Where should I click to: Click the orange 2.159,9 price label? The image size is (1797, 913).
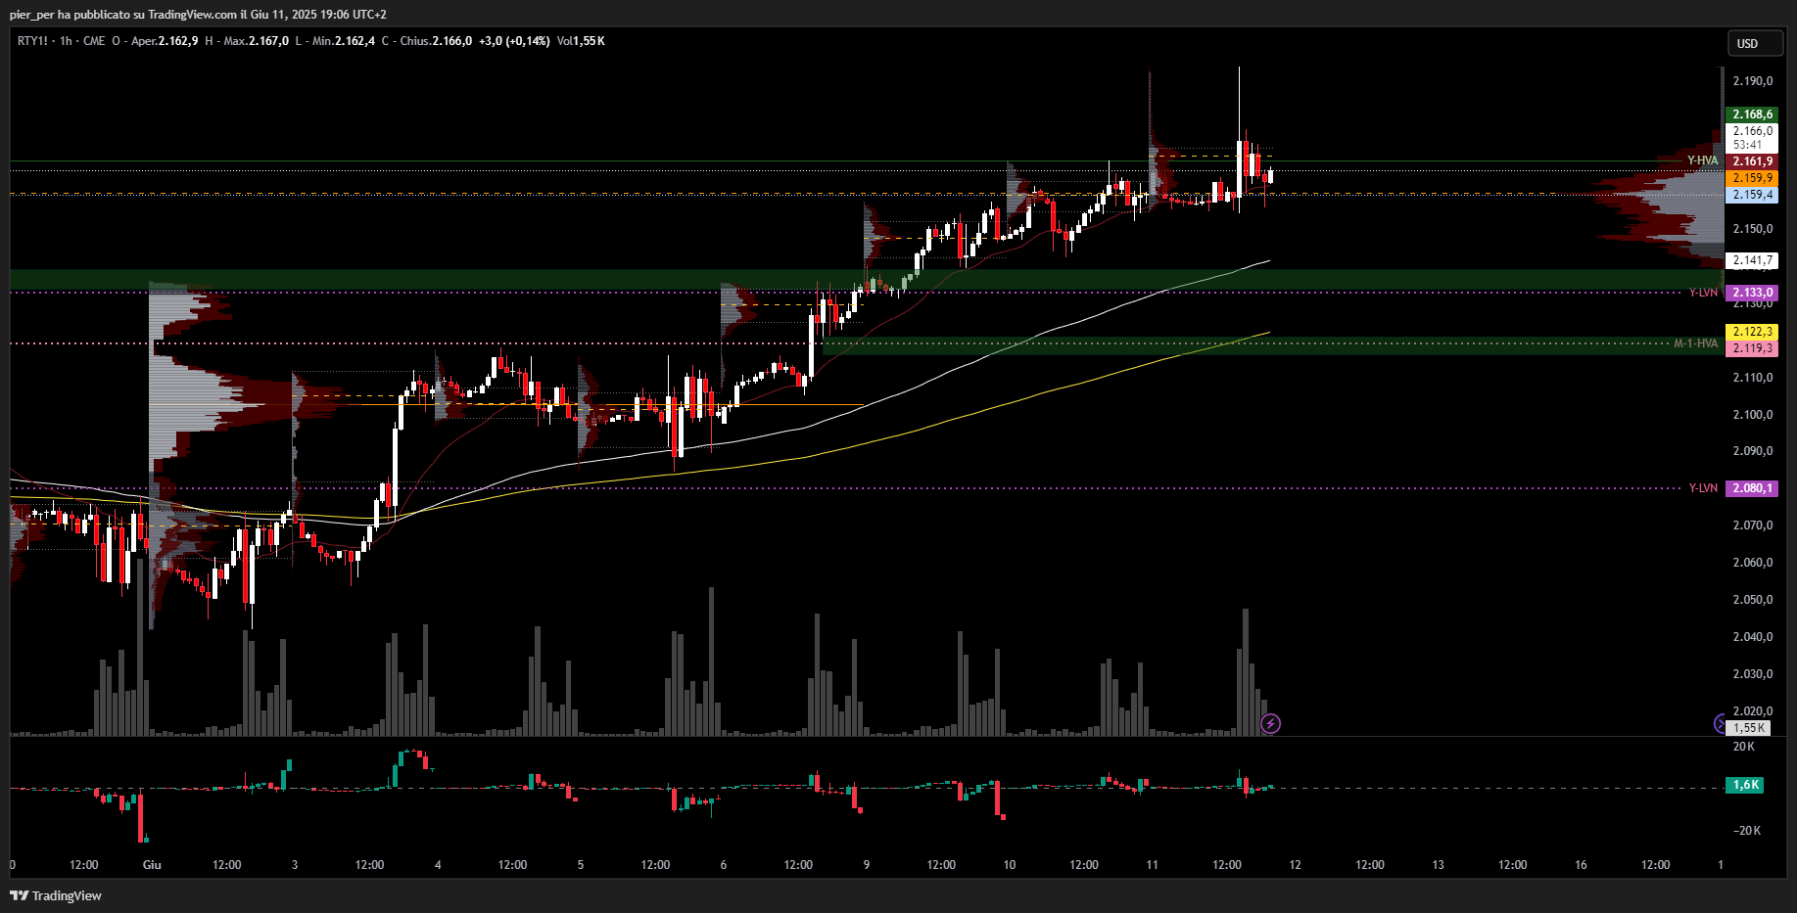pos(1751,178)
